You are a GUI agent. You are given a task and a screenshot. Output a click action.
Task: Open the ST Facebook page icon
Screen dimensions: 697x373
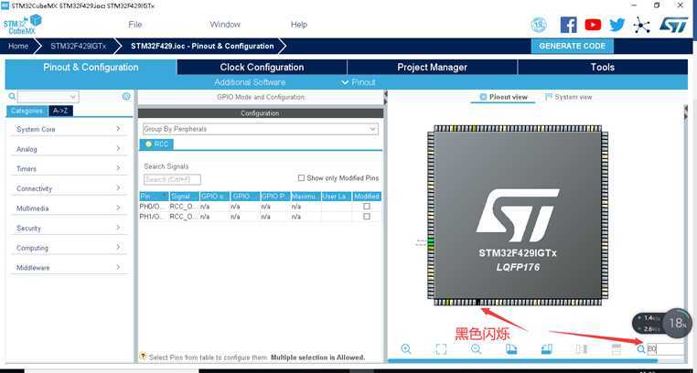click(x=569, y=25)
